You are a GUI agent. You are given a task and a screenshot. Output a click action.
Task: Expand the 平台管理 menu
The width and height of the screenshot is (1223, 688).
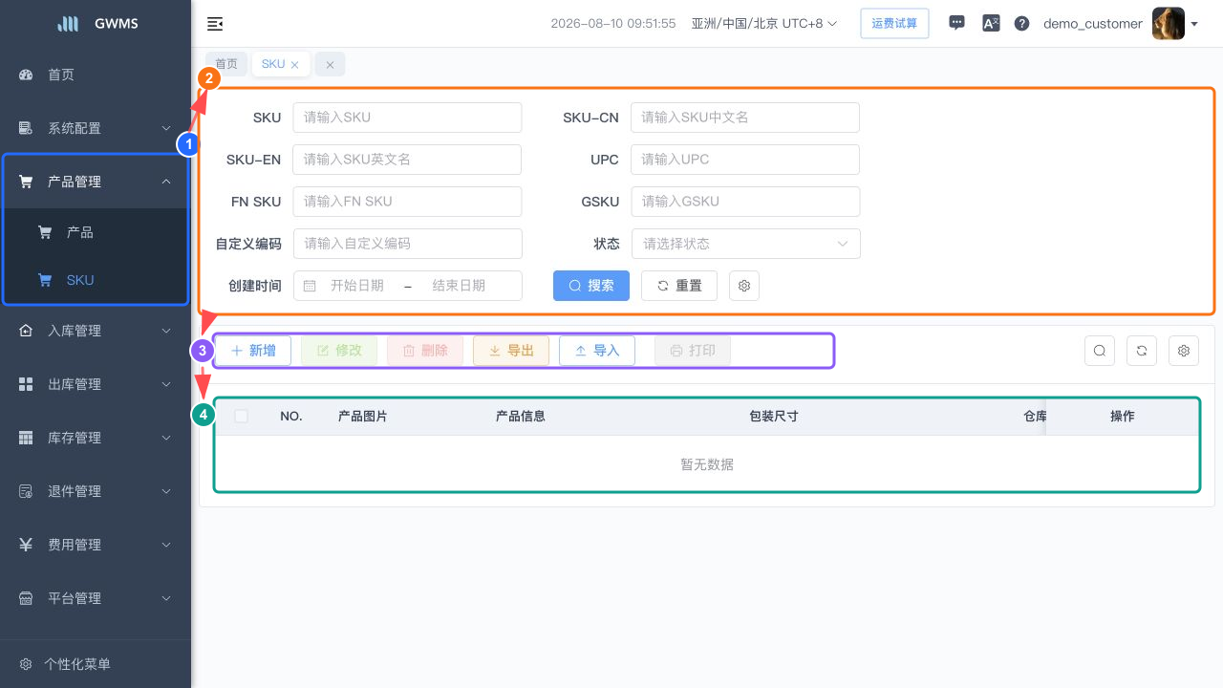[96, 598]
